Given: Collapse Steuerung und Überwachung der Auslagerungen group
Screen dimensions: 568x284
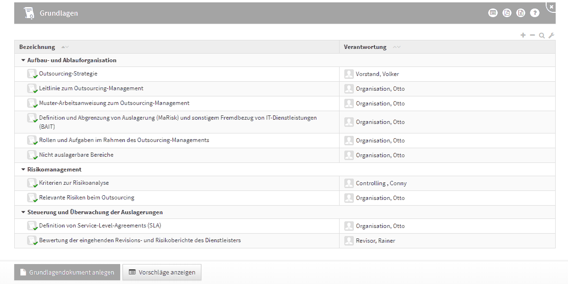Looking at the screenshot, I should (23, 212).
